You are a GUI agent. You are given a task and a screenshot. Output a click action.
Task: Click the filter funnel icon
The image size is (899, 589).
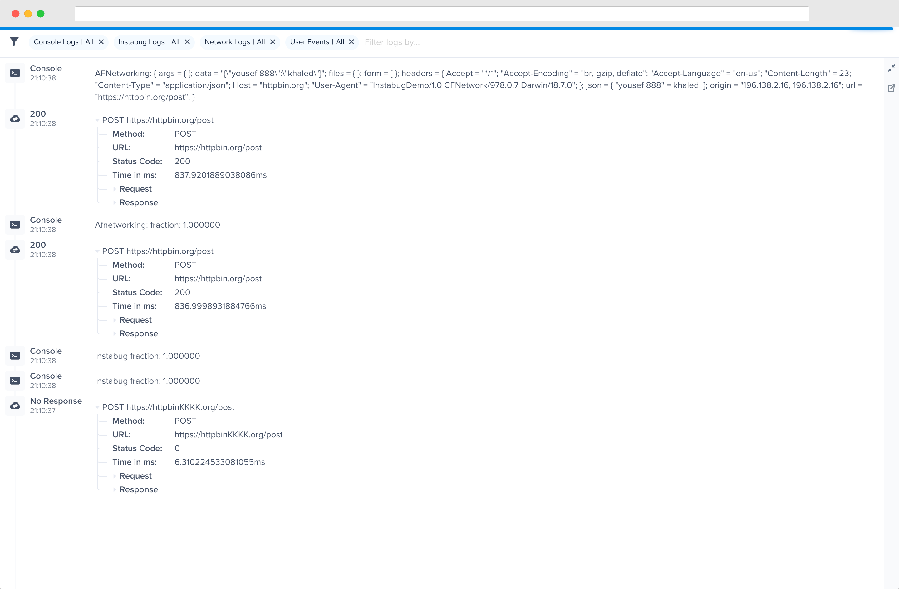click(14, 41)
